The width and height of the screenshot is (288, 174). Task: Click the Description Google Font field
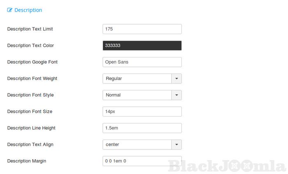pyautogui.click(x=142, y=62)
